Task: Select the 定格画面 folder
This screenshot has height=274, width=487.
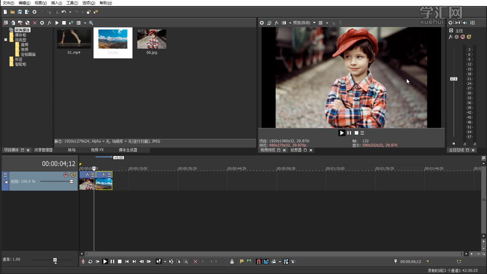Action: 28,54
